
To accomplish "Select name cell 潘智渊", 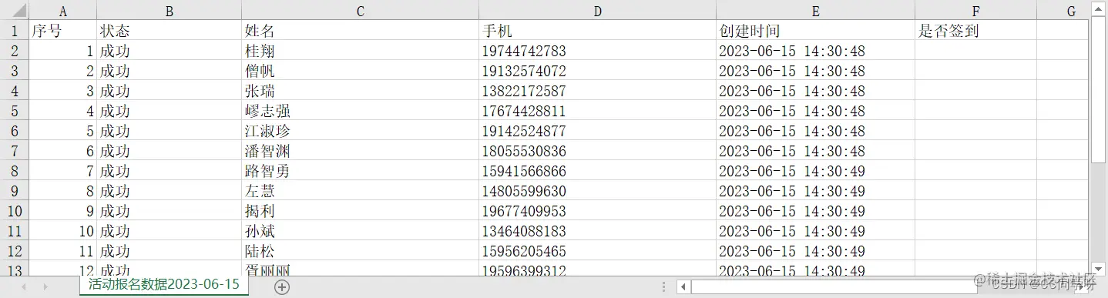I will (361, 151).
